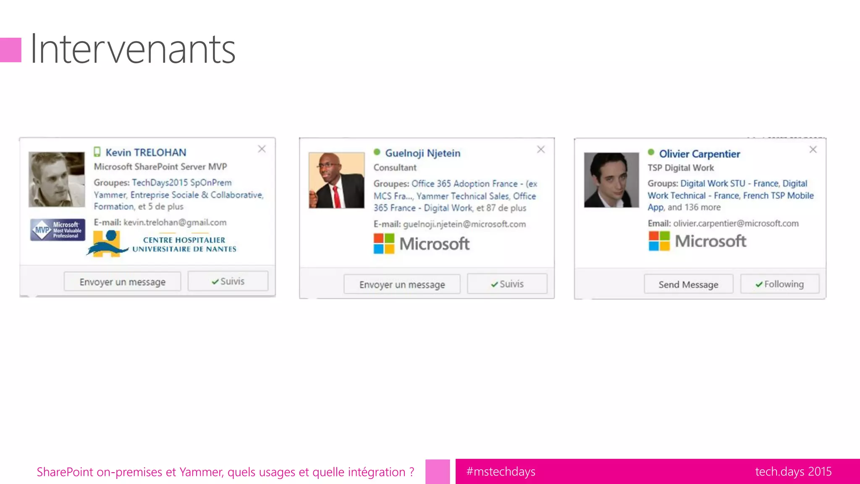
Task: Open the TechDays2015 SpOnPrem group link
Action: 181,183
